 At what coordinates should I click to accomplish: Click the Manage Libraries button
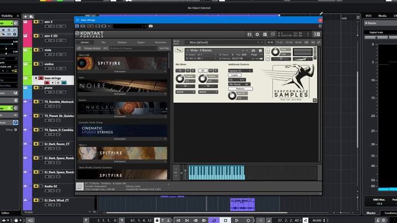click(92, 48)
